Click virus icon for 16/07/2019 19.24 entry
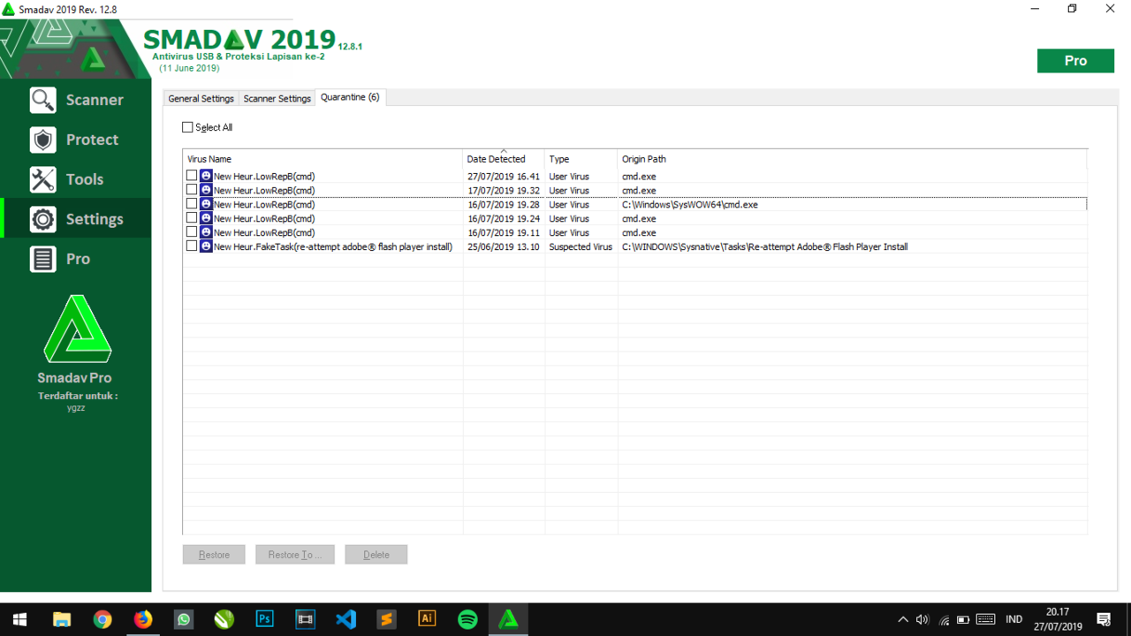This screenshot has width=1131, height=636. tap(206, 218)
